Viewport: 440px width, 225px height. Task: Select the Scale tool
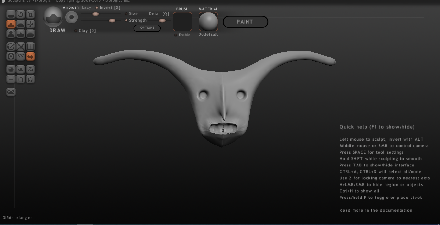point(30,15)
